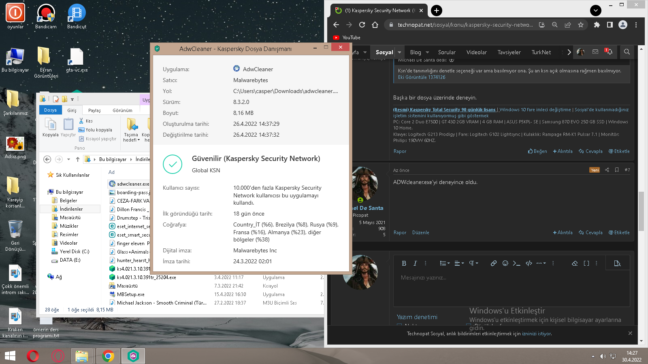648x364 pixels.
Task: Toggle BB code mode in the editor
Action: click(x=586, y=263)
